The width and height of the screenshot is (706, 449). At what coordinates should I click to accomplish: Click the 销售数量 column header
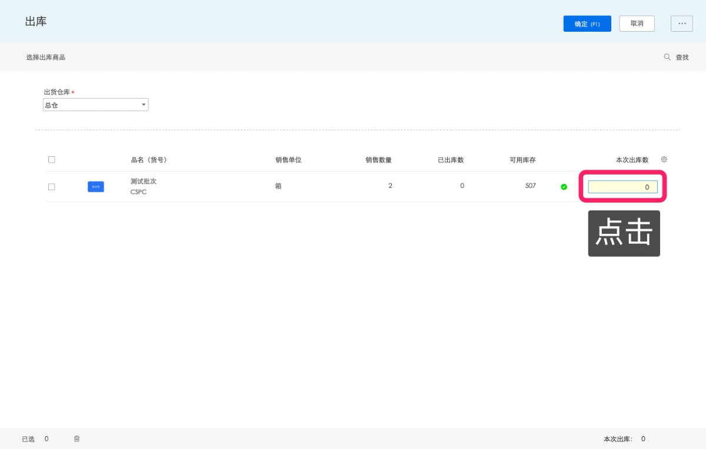coord(378,160)
